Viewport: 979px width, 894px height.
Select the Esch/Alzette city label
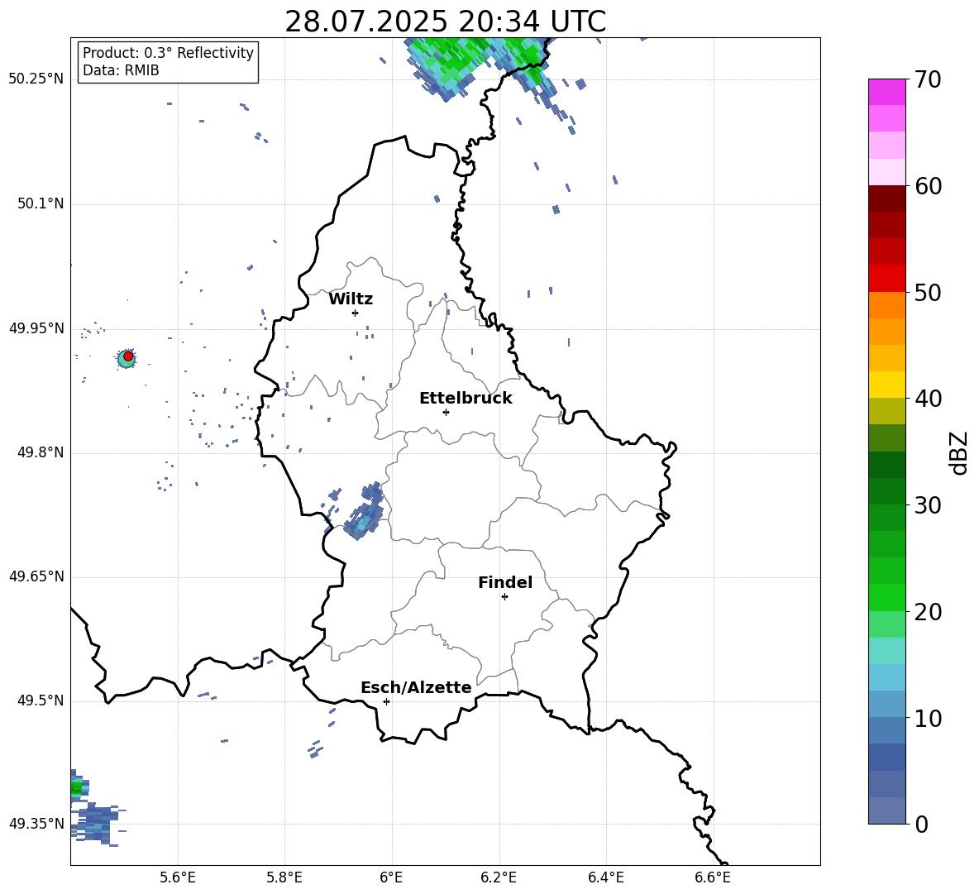coord(416,687)
